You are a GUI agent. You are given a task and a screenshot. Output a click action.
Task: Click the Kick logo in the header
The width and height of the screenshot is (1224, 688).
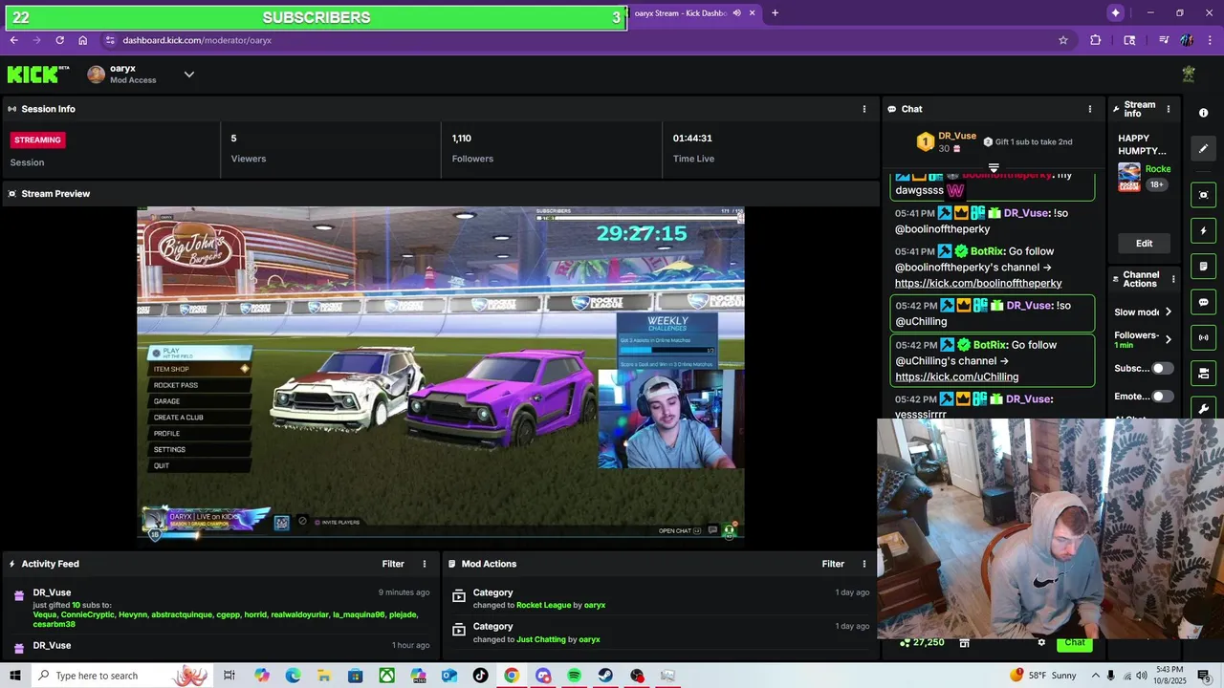pyautogui.click(x=37, y=75)
